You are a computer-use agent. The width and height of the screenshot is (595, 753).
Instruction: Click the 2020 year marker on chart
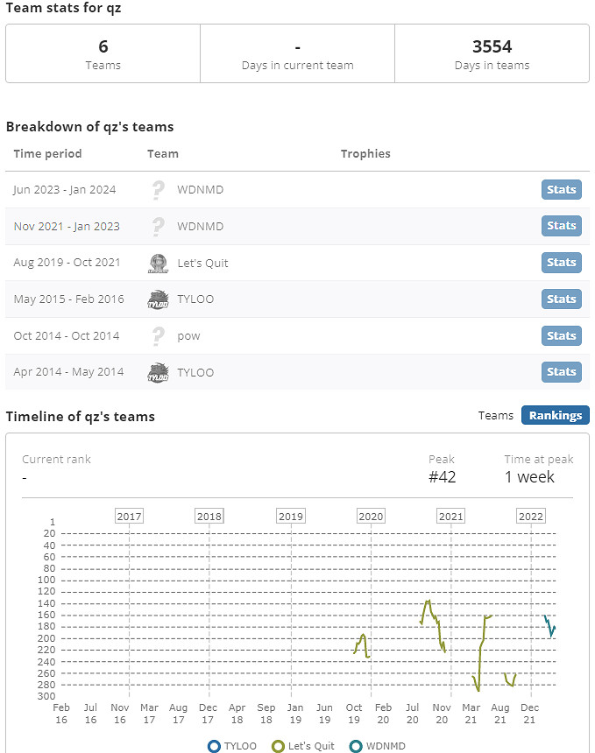372,516
